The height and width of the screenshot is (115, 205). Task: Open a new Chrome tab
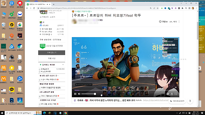tap(54, 4)
